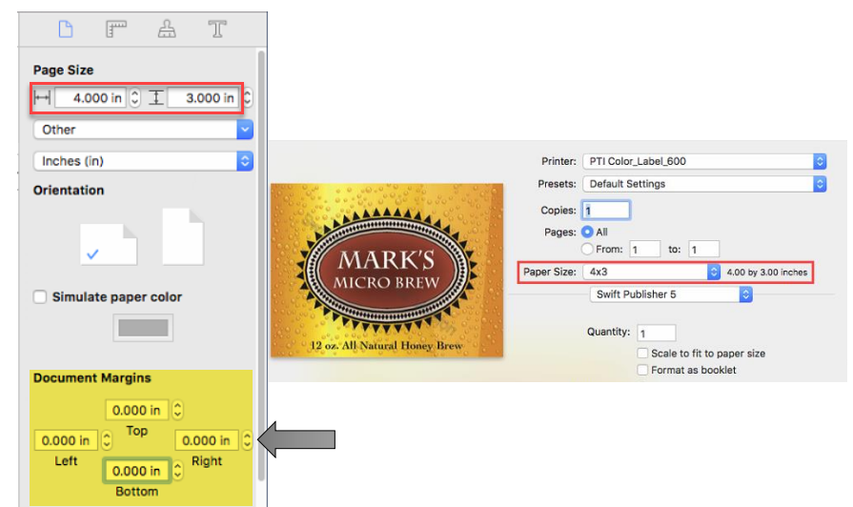This screenshot has height=507, width=853.
Task: Open the Printer dropdown PTI Color_Label_600
Action: click(x=703, y=161)
